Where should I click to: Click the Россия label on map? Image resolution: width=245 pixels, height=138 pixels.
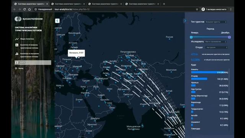(169, 37)
